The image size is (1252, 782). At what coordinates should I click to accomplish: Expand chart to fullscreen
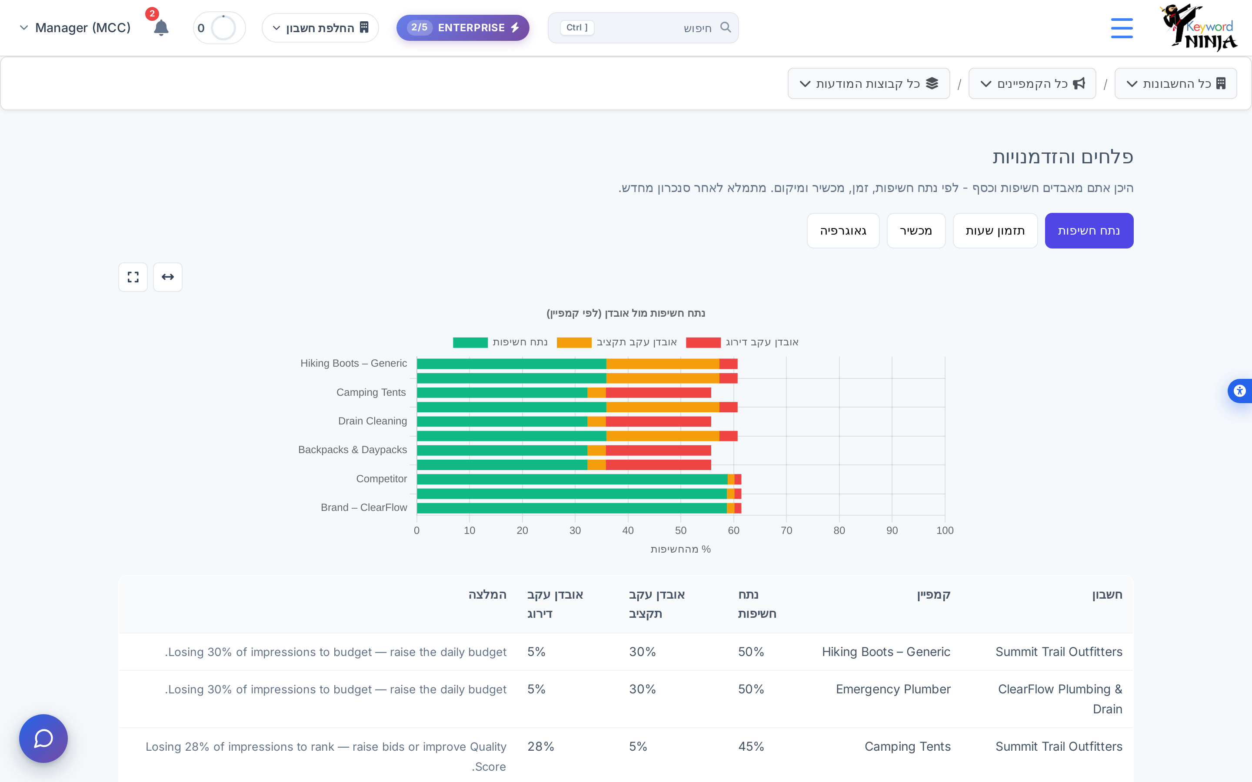click(x=133, y=277)
